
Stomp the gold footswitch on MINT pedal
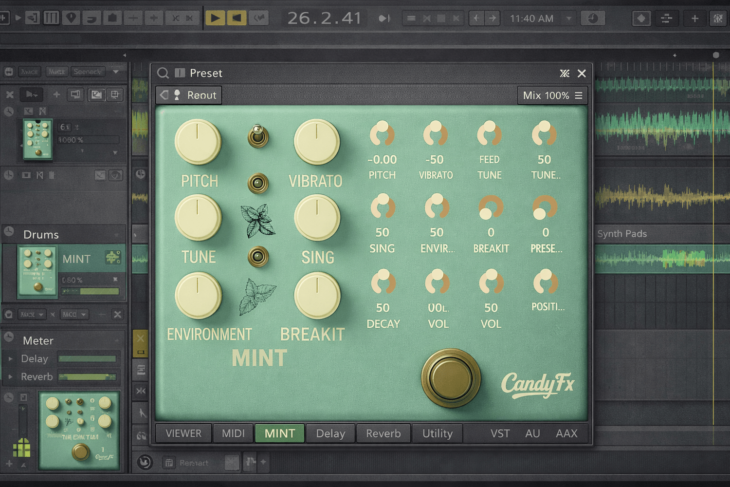point(451,378)
